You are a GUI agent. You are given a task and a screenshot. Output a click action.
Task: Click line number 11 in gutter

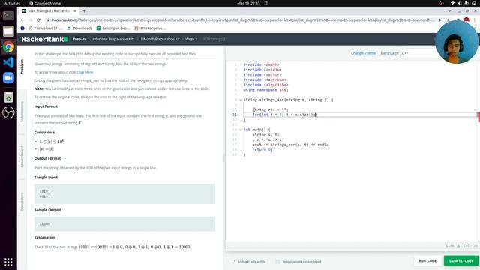point(235,115)
